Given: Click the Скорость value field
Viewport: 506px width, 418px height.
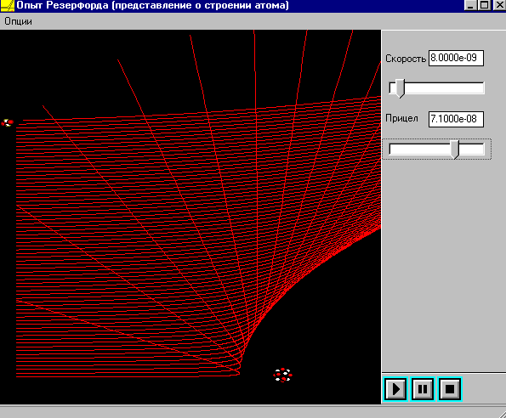Looking at the screenshot, I should click(456, 58).
